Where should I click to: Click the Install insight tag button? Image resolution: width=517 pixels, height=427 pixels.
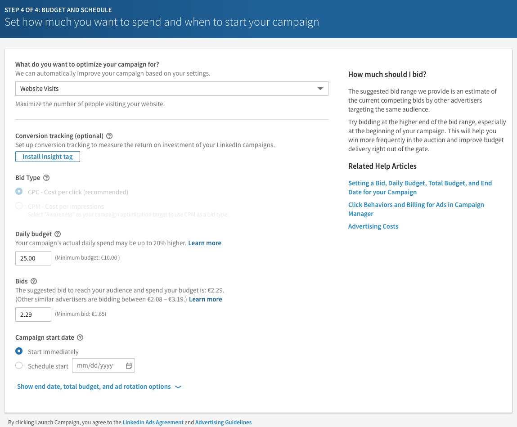pos(47,156)
